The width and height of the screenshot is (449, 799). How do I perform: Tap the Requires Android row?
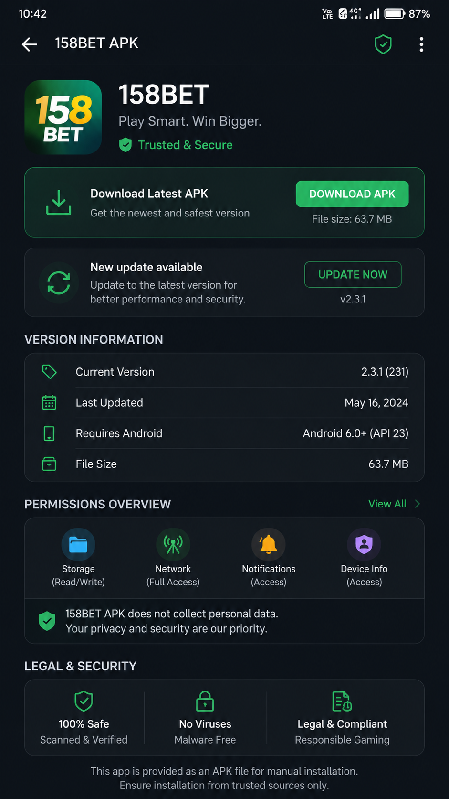[x=225, y=433]
